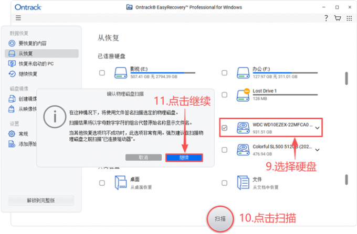Click the 桌面 desktop location icon

[121, 183]
